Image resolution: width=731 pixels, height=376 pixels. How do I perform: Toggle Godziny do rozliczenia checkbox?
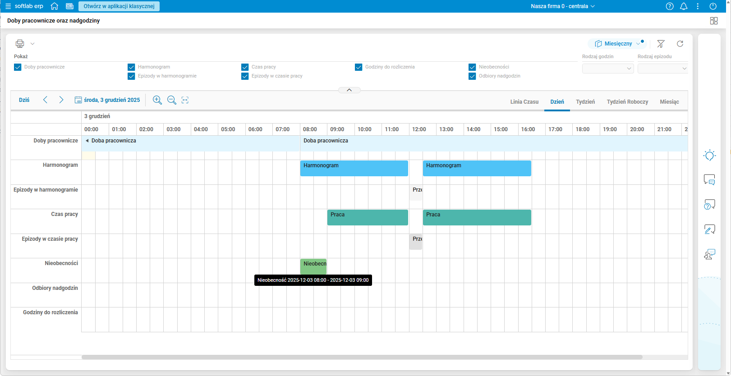coord(359,67)
